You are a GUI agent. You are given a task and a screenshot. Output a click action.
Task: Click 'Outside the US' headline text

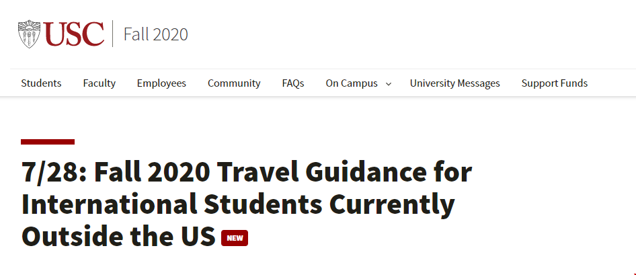click(118, 237)
